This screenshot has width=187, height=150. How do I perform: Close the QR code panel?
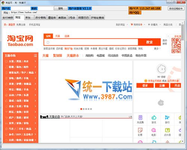[168, 36]
